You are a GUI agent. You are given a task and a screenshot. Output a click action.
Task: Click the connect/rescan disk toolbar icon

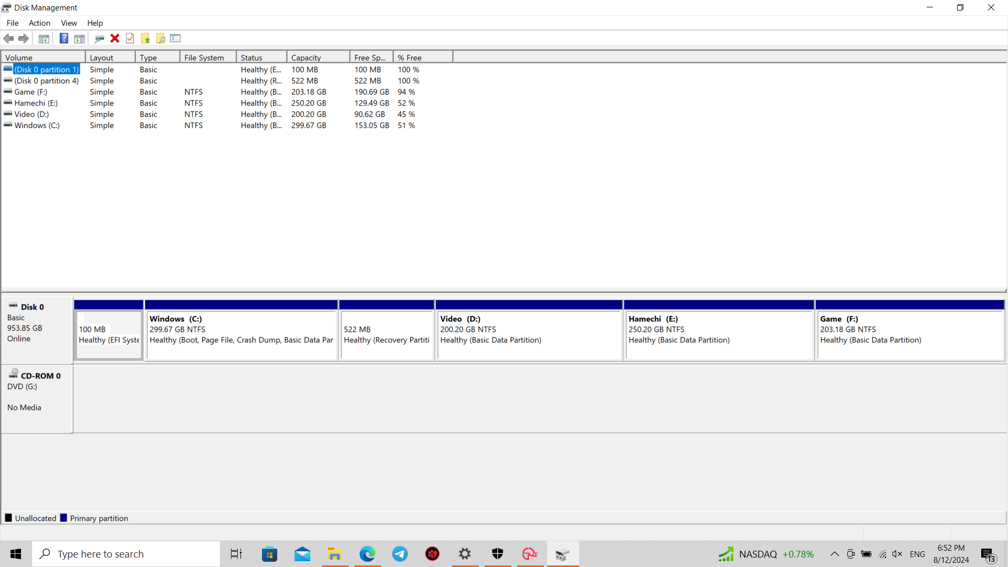[x=99, y=38]
